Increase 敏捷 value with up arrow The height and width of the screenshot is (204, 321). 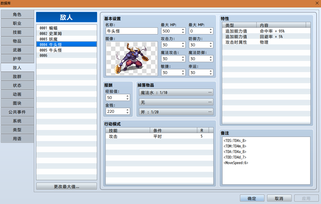click(x=183, y=71)
